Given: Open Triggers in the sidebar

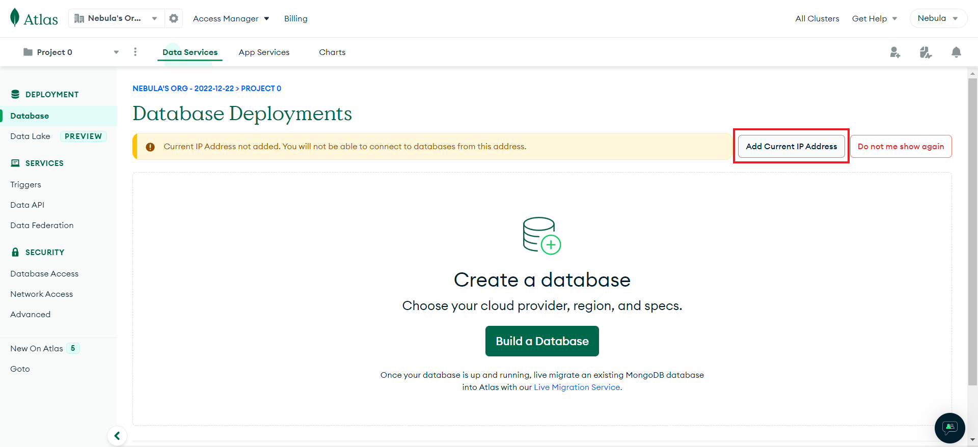Looking at the screenshot, I should (25, 184).
